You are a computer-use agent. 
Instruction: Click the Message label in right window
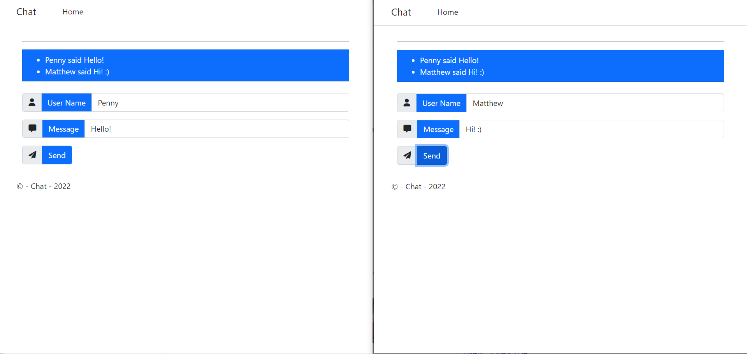(x=438, y=129)
